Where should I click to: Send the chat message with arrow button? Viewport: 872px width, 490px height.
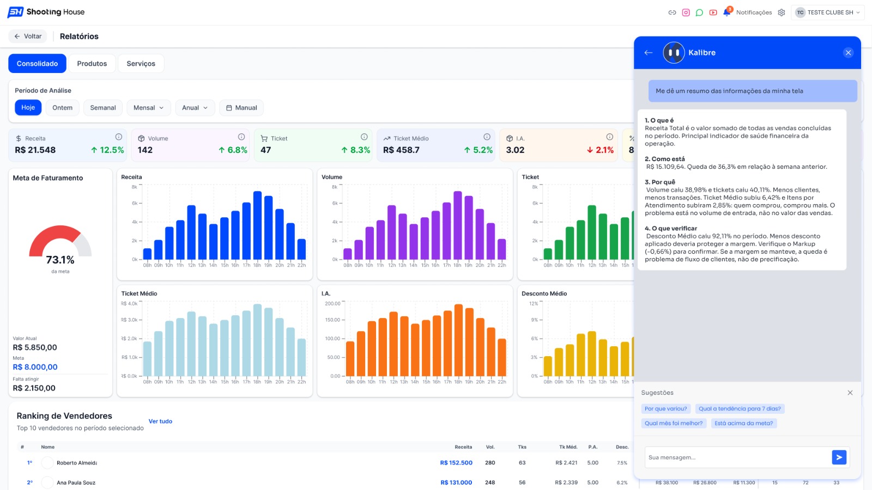click(839, 457)
